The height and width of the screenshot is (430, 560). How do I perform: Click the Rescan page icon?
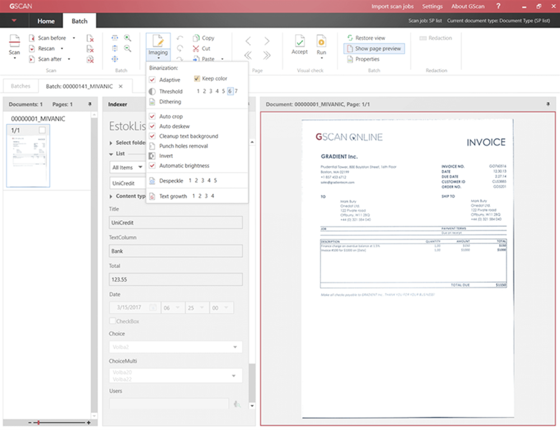coord(32,49)
